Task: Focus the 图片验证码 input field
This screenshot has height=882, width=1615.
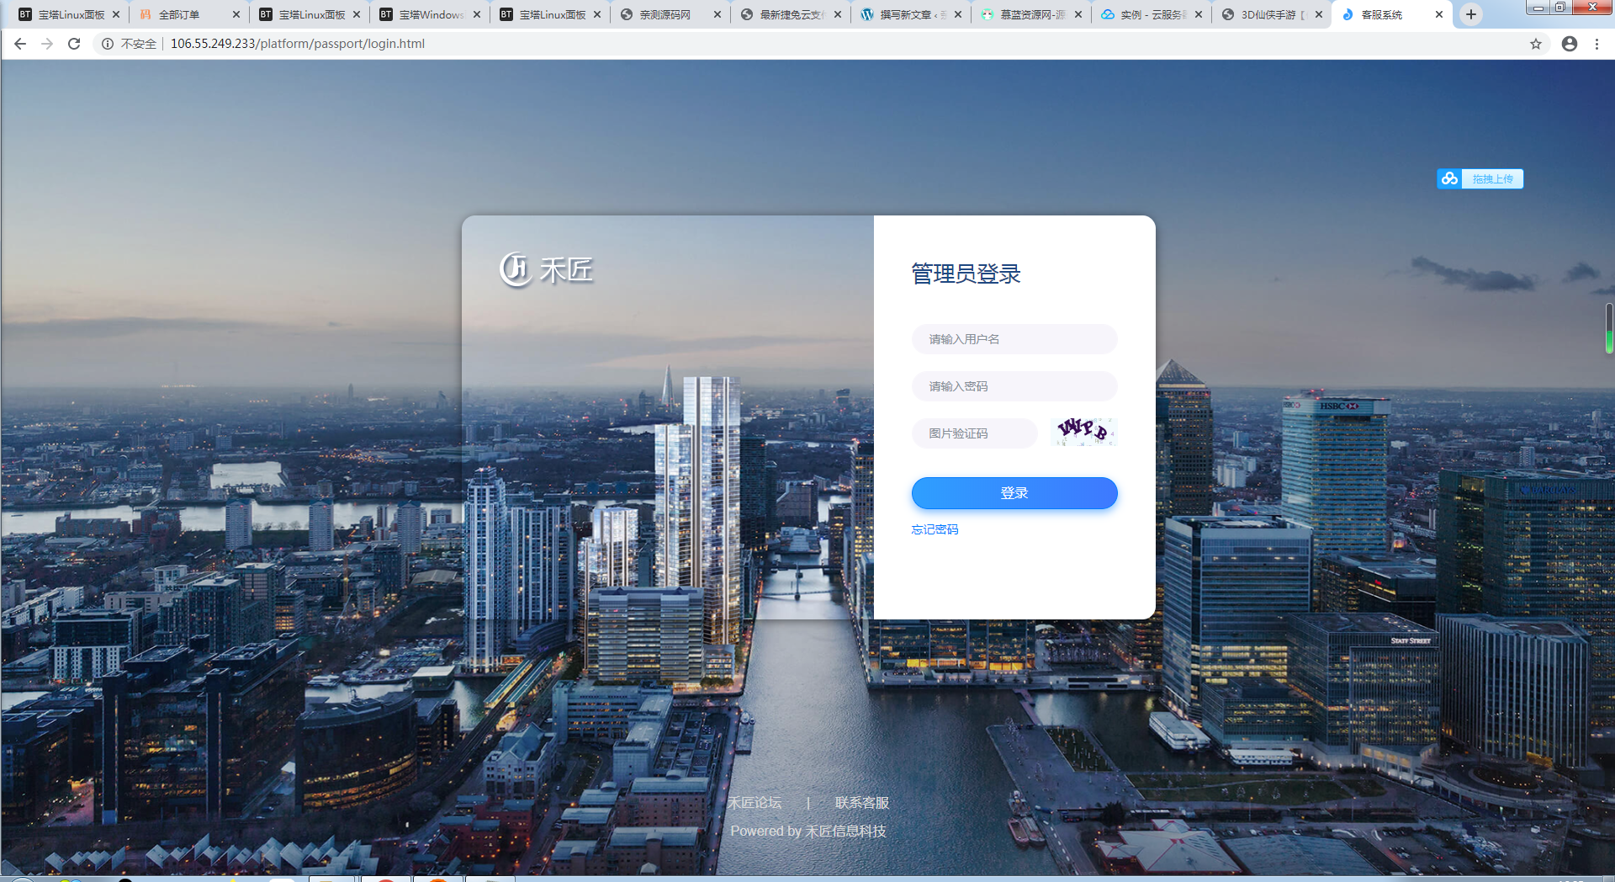Action: tap(975, 433)
